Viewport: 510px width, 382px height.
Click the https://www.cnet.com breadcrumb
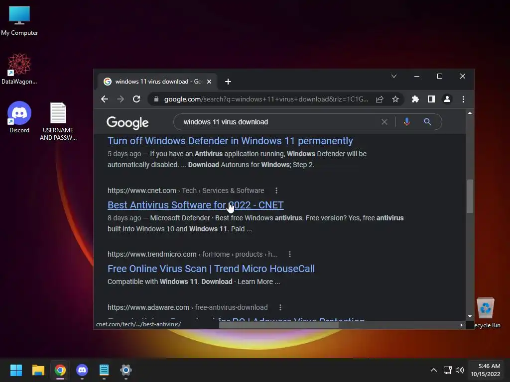pyautogui.click(x=186, y=191)
